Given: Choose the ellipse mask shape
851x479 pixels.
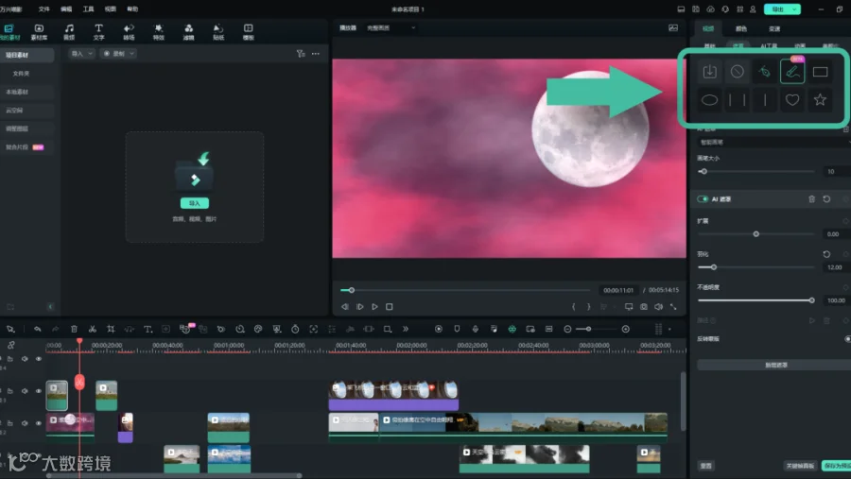Looking at the screenshot, I should click(709, 100).
